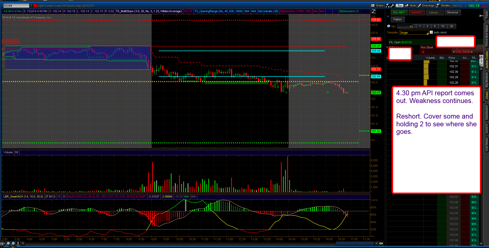Click the dollar sign price scale icon

(x=18, y=243)
